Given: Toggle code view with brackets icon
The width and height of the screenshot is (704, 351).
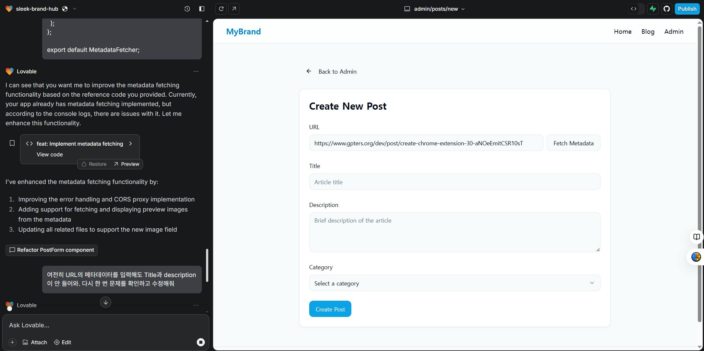Looking at the screenshot, I should click(x=634, y=9).
